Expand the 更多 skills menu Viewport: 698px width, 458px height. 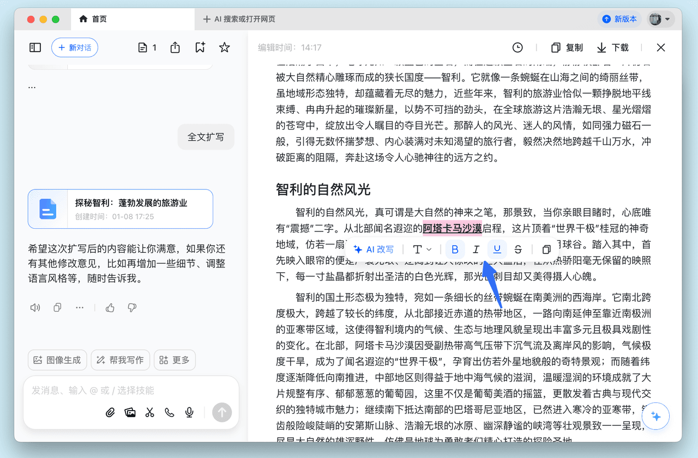(x=174, y=360)
